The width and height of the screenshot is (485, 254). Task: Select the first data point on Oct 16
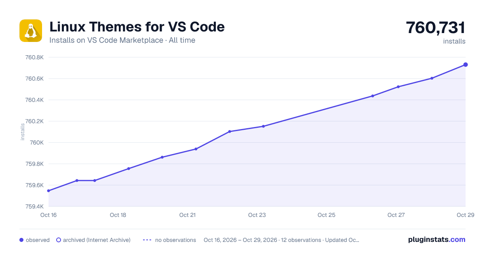(48, 191)
